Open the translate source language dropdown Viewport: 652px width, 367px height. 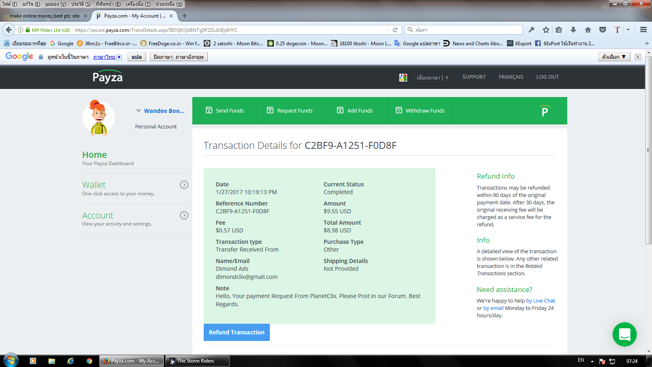click(x=108, y=57)
